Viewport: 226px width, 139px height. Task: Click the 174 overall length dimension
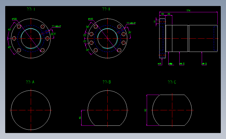(x=188, y=10)
